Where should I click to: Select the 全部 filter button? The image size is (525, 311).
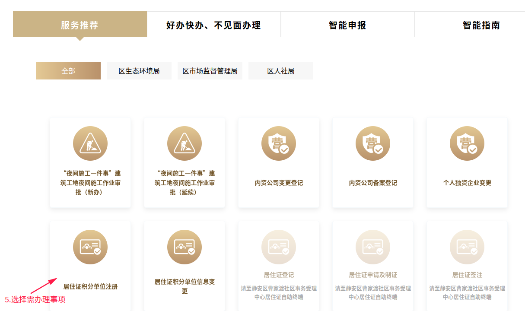click(68, 71)
